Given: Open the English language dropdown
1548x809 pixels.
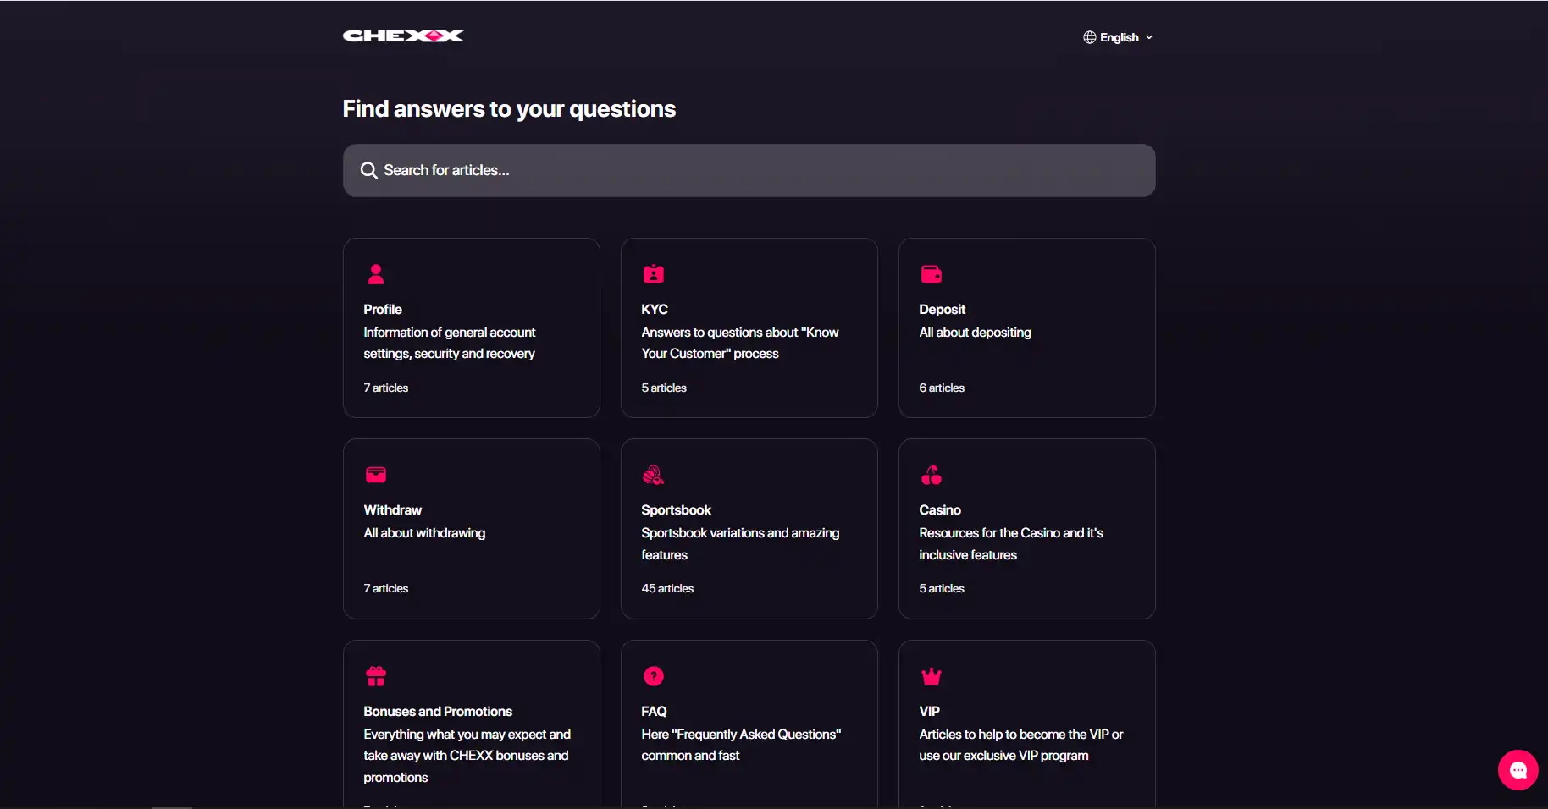Looking at the screenshot, I should 1119,37.
